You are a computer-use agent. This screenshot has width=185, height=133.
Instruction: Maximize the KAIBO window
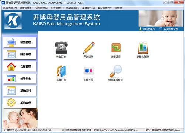171,2
